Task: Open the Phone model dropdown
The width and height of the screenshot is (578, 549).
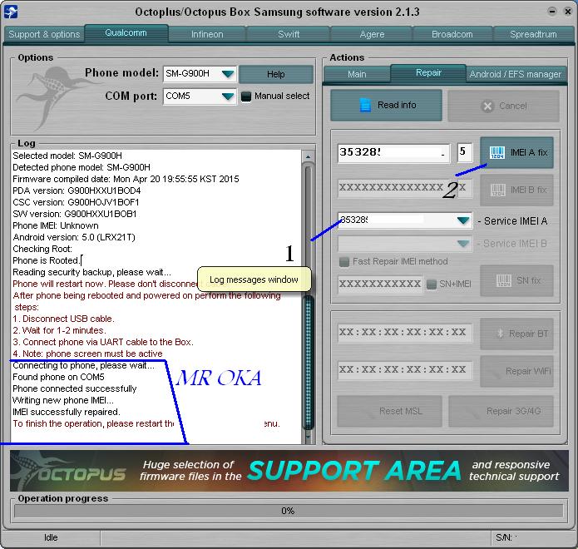Action: tap(228, 74)
